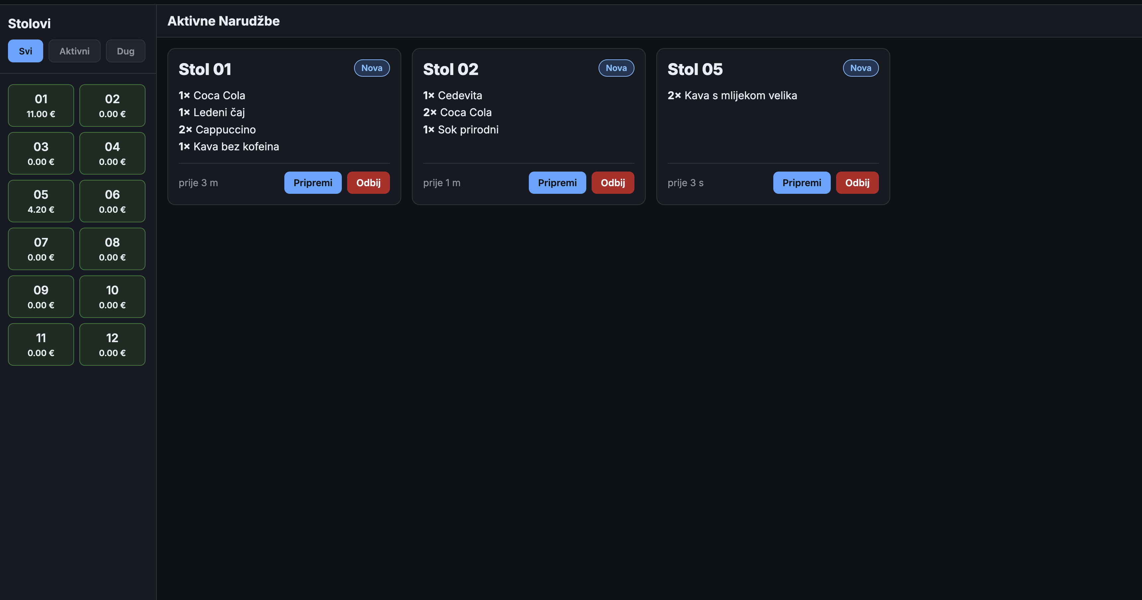The image size is (1142, 600).
Task: Select table 02 tile
Action: coord(112,106)
